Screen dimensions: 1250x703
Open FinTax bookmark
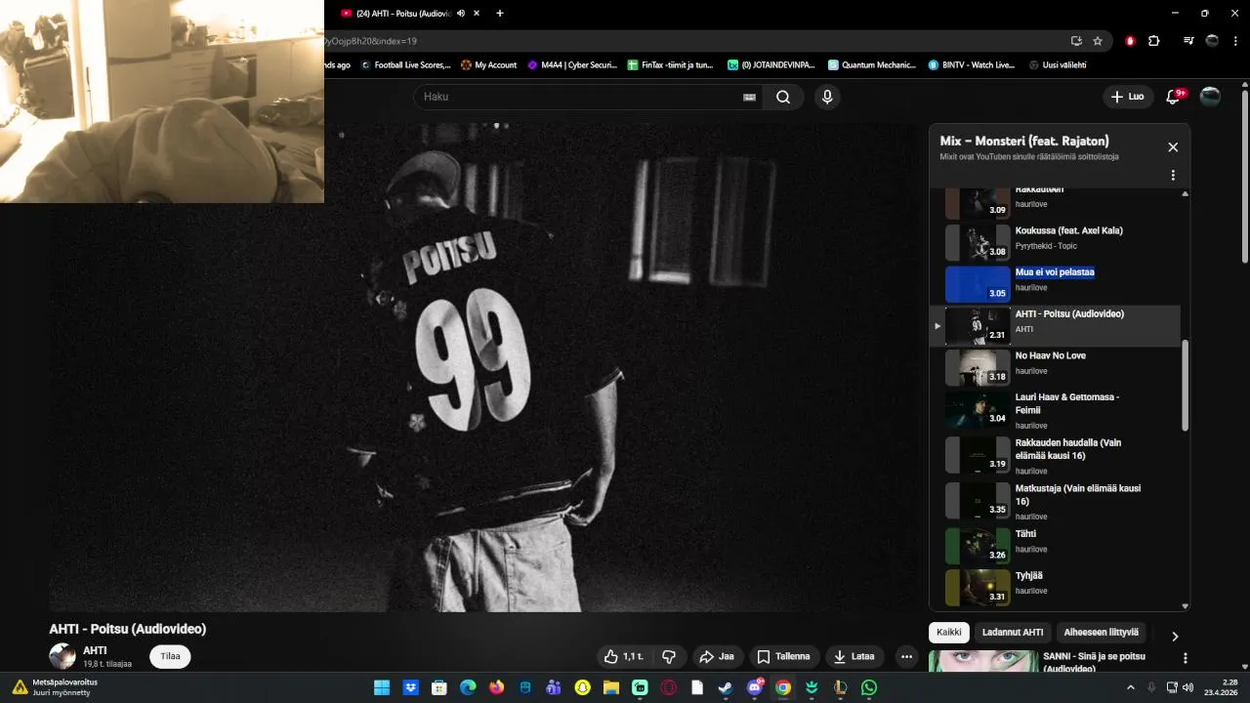coord(671,65)
